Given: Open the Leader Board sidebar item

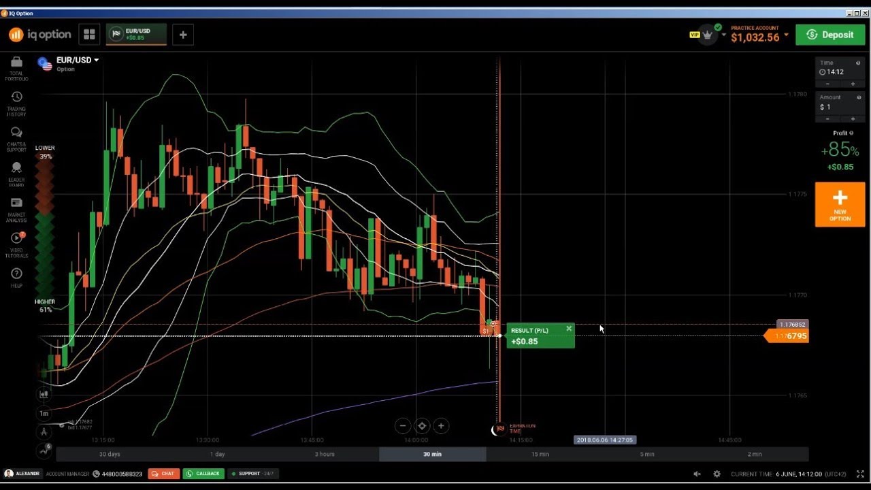Looking at the screenshot, I should click(16, 174).
